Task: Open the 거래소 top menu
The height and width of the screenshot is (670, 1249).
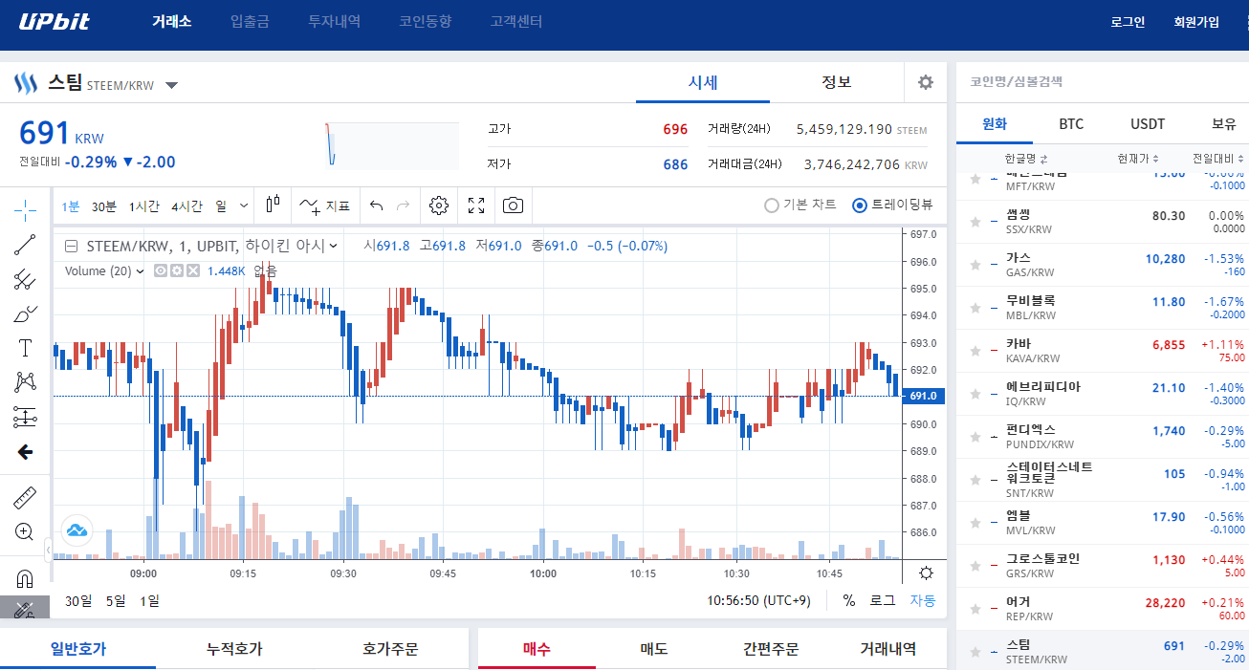Action: [x=171, y=22]
